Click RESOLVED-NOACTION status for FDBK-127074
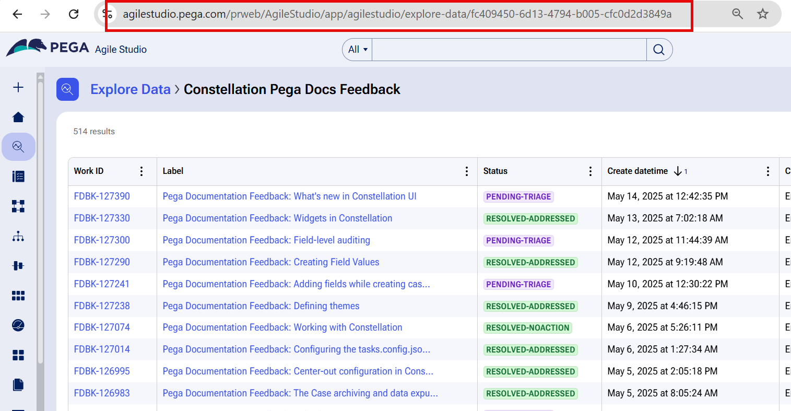Viewport: 791px width, 411px height. point(528,328)
